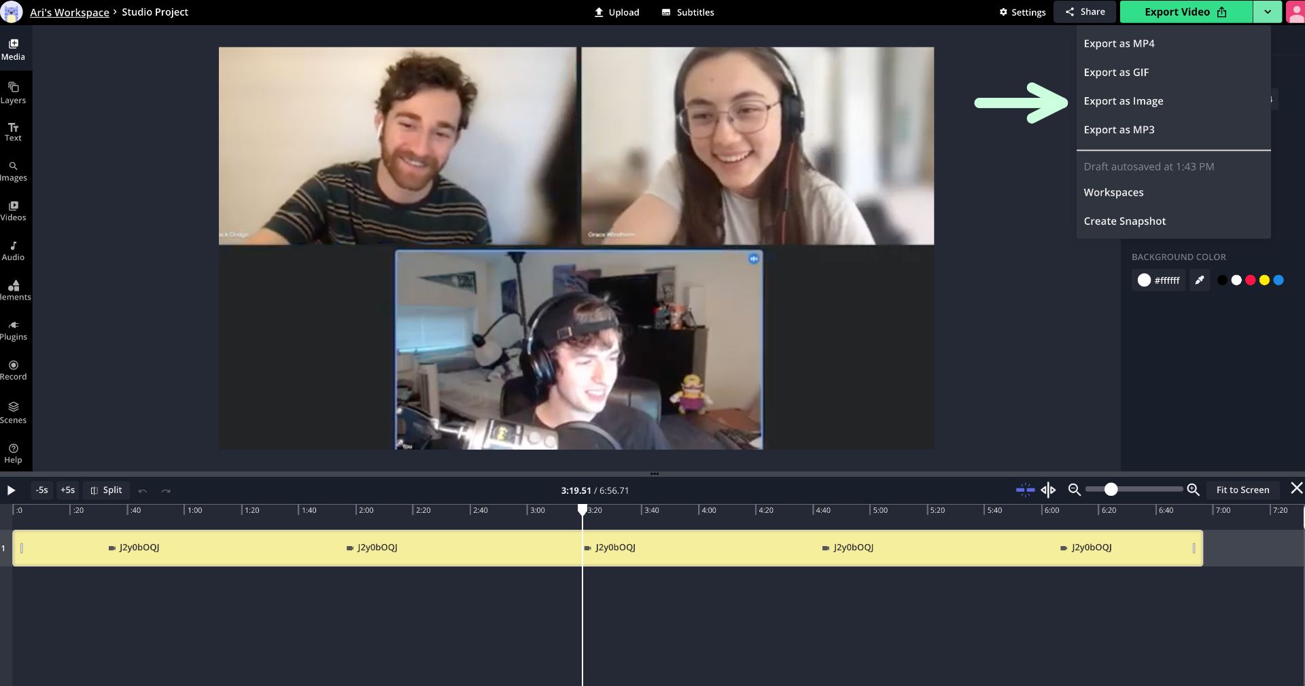This screenshot has height=686, width=1305.
Task: Select Export as MP3 from menu
Action: pos(1119,130)
